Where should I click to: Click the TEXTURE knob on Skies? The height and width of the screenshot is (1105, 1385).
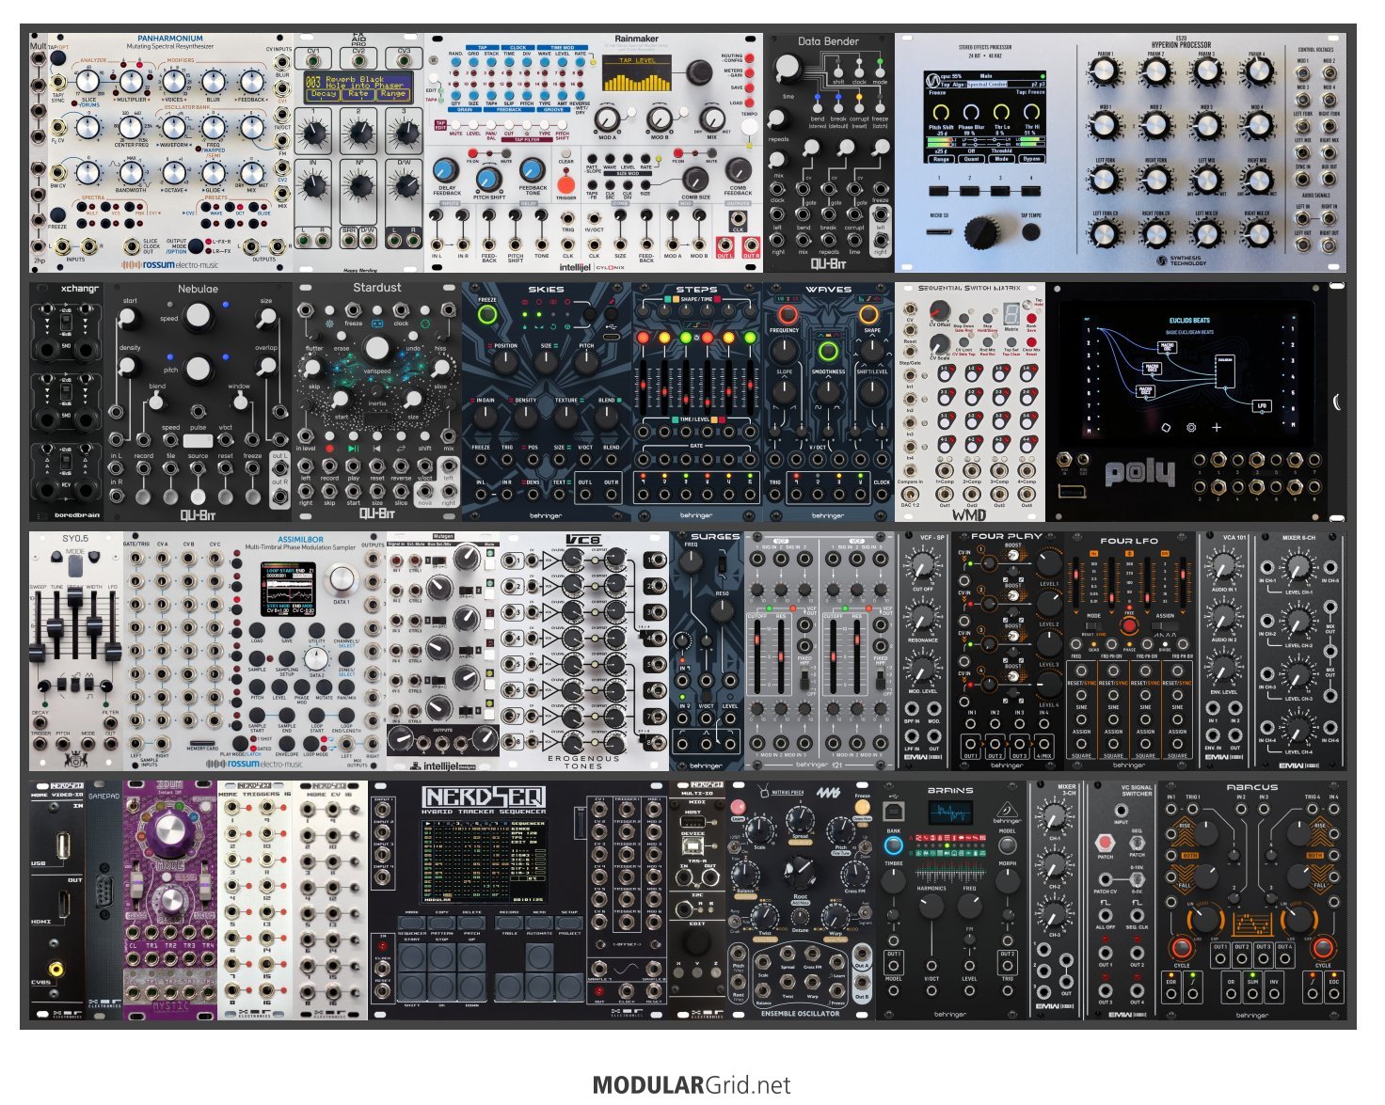coord(566,419)
